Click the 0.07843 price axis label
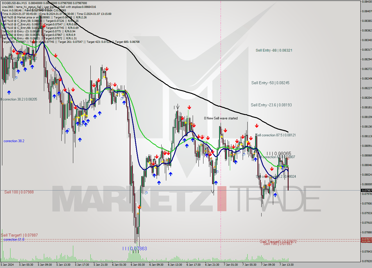 click(366, 251)
